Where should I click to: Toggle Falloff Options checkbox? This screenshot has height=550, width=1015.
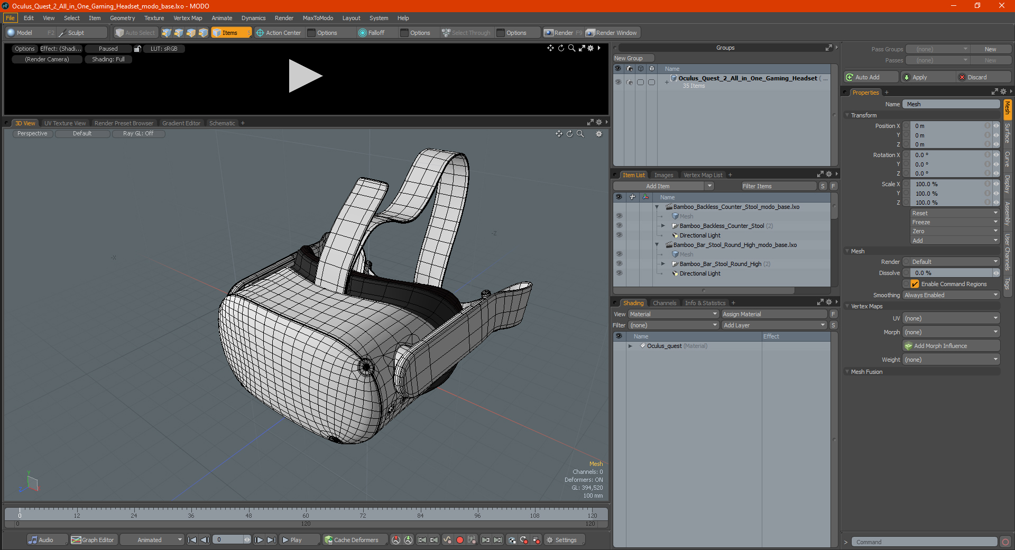404,33
